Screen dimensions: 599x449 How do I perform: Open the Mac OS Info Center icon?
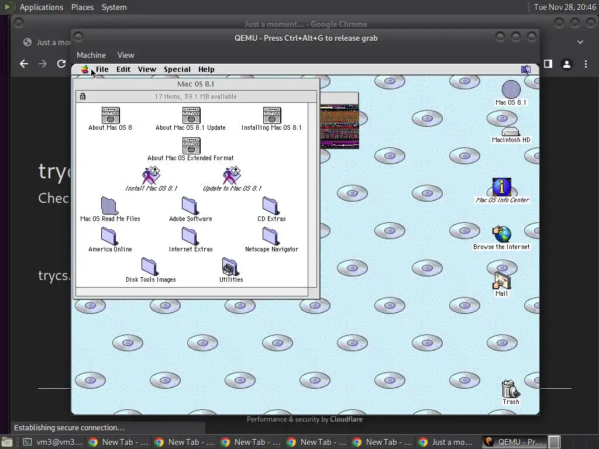tap(501, 187)
